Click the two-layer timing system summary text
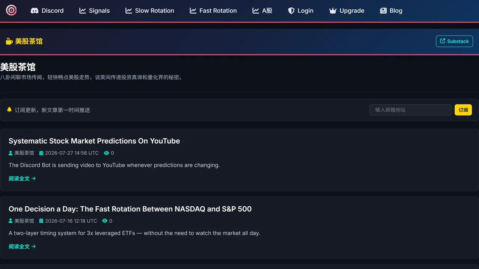The height and width of the screenshot is (269, 479). pyautogui.click(x=134, y=233)
